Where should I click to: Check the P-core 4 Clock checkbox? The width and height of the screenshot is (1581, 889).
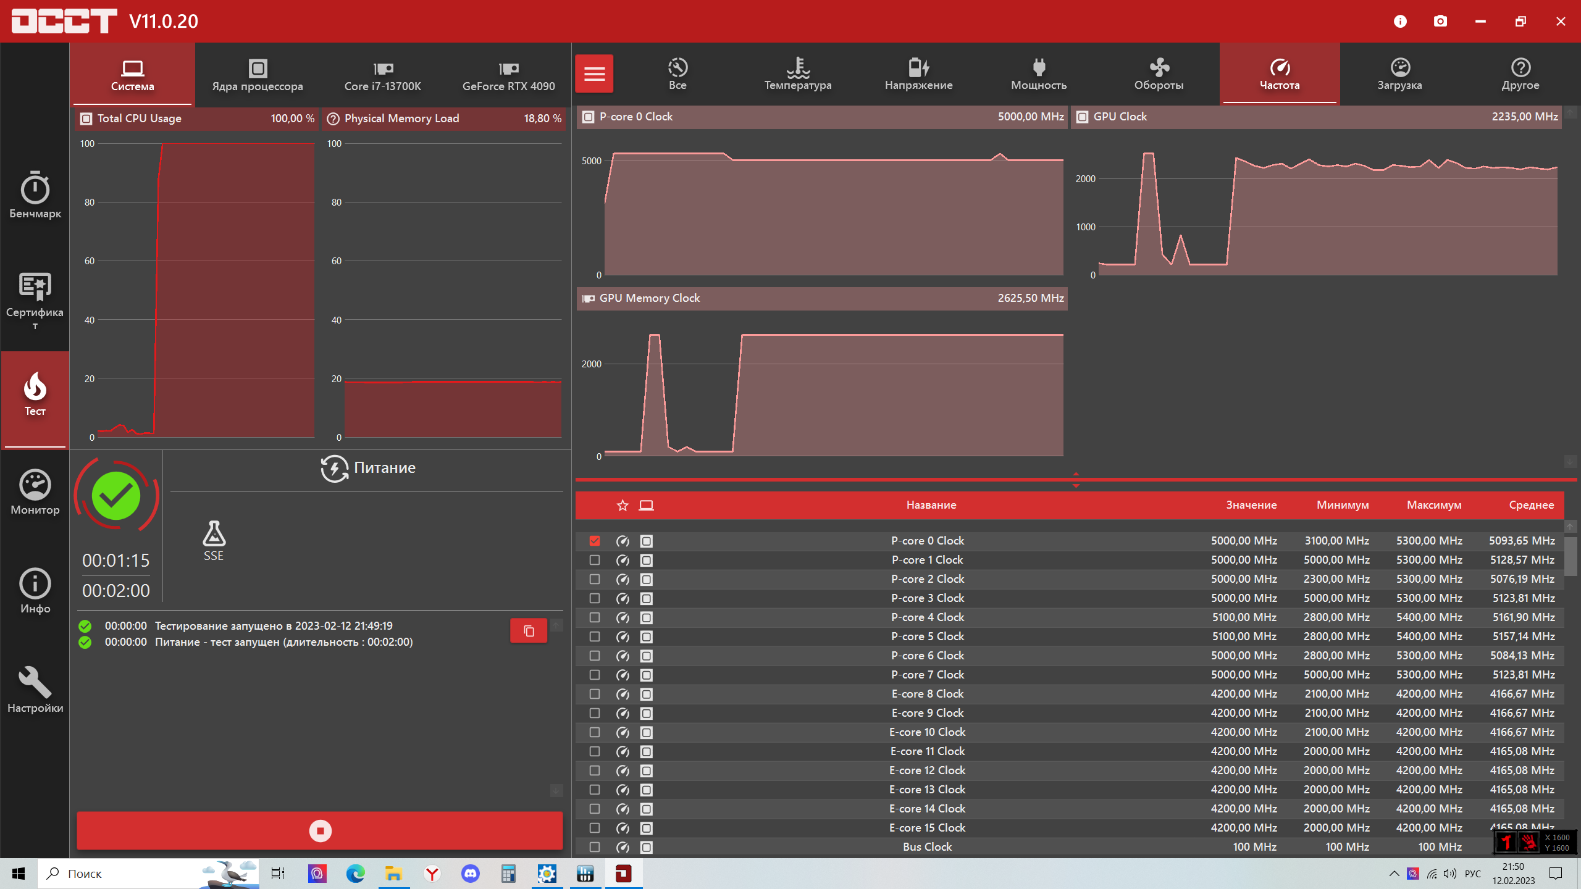(595, 618)
